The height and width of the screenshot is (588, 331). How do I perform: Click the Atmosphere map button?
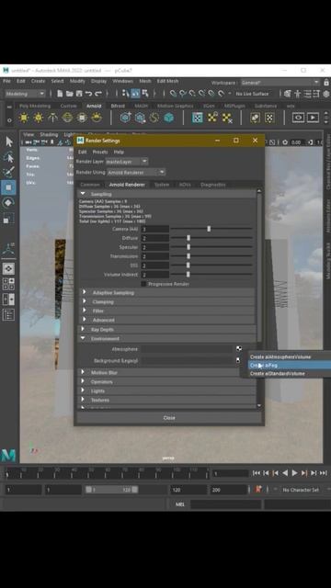tap(239, 349)
